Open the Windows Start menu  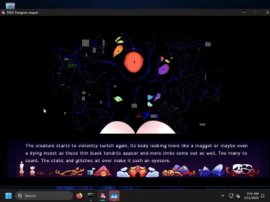(8, 196)
